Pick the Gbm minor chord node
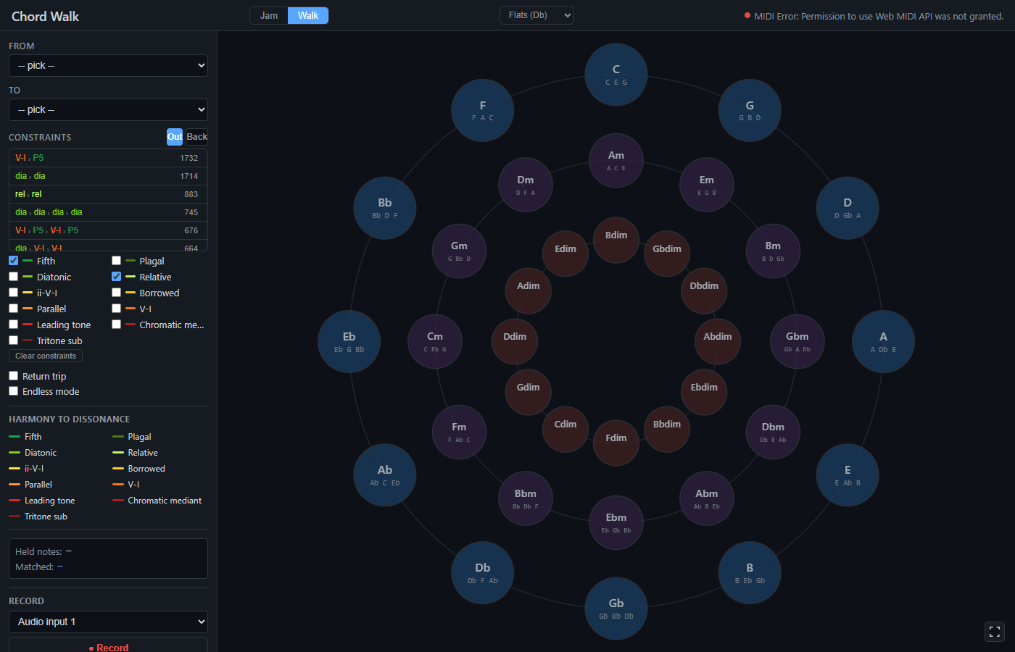 click(x=797, y=341)
